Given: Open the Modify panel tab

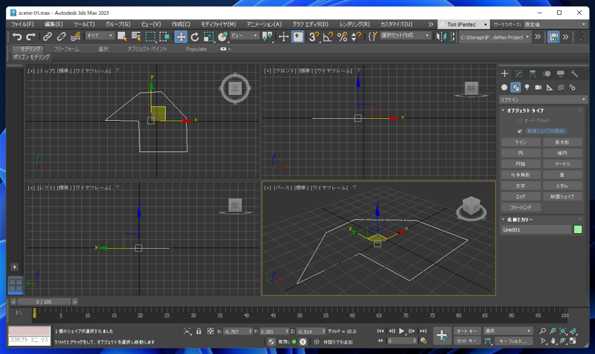Looking at the screenshot, I should point(518,73).
